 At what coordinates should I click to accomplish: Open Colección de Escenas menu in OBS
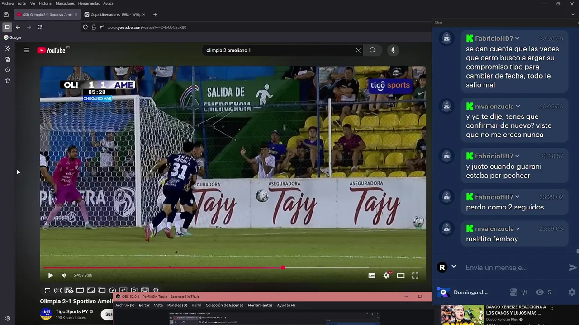(x=224, y=305)
